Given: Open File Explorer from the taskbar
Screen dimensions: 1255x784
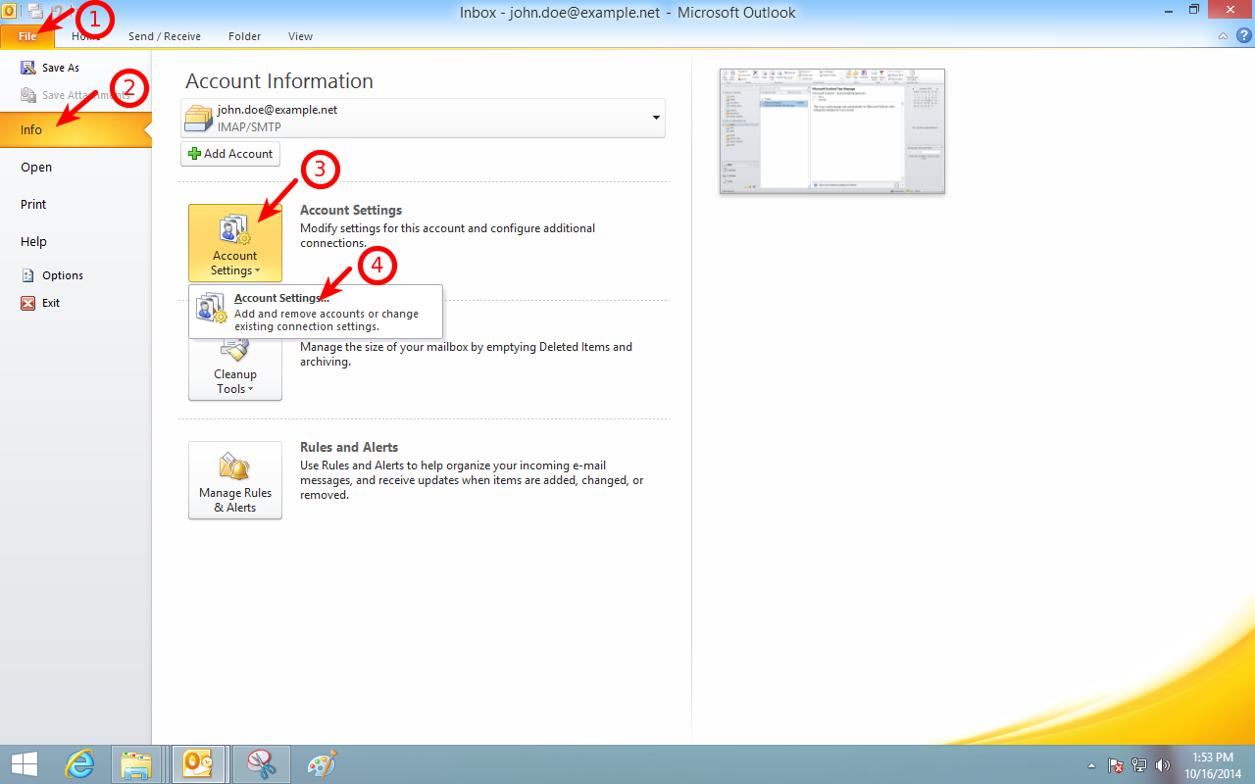Looking at the screenshot, I should pyautogui.click(x=137, y=764).
